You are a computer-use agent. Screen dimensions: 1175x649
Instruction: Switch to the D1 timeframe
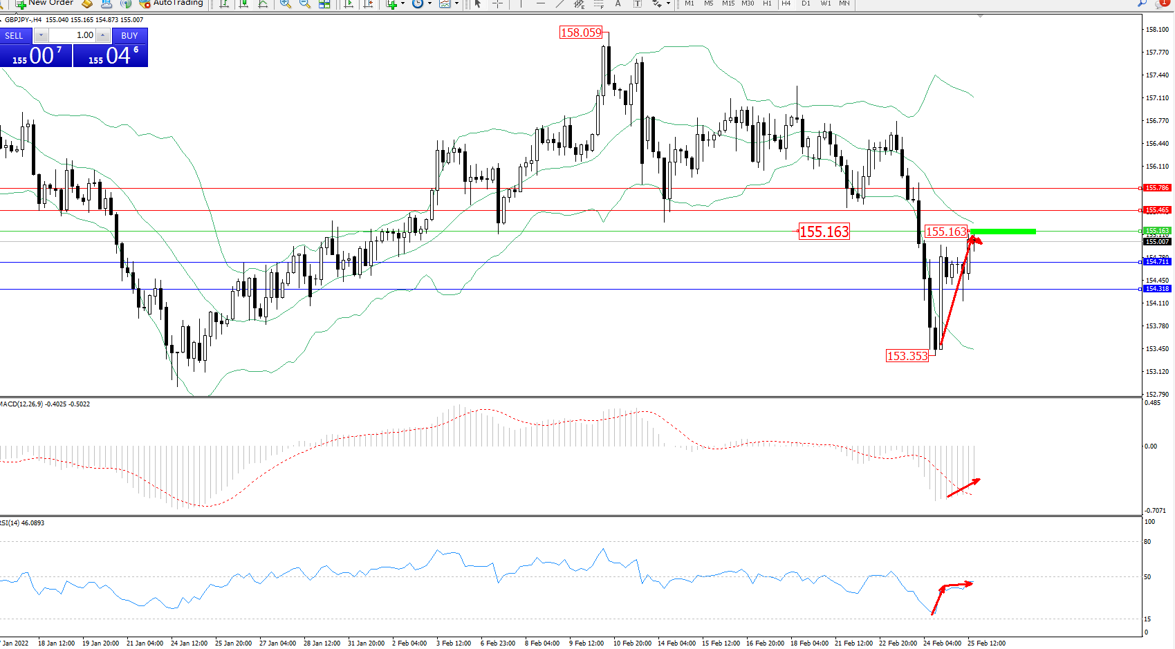pyautogui.click(x=806, y=3)
